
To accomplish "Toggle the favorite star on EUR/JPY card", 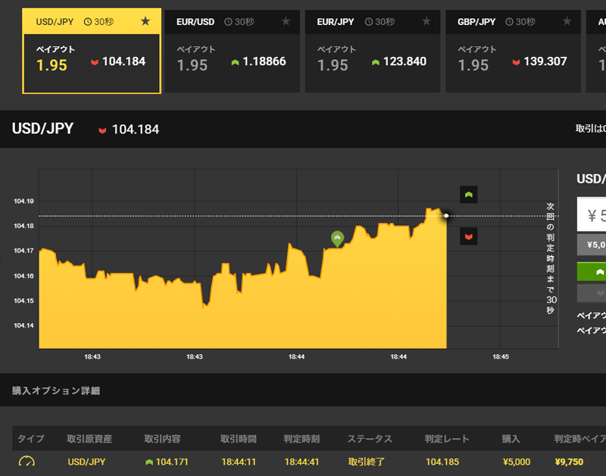I will coord(426,22).
